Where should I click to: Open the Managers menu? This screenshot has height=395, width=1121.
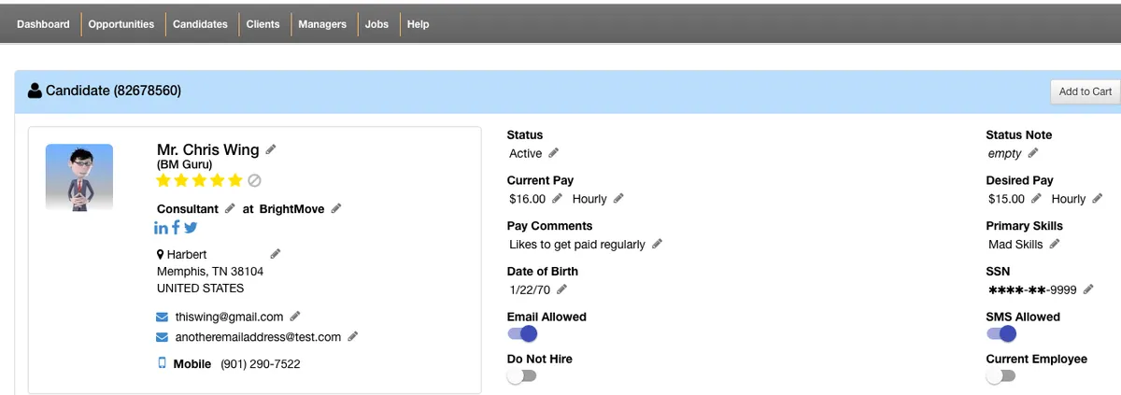[322, 24]
